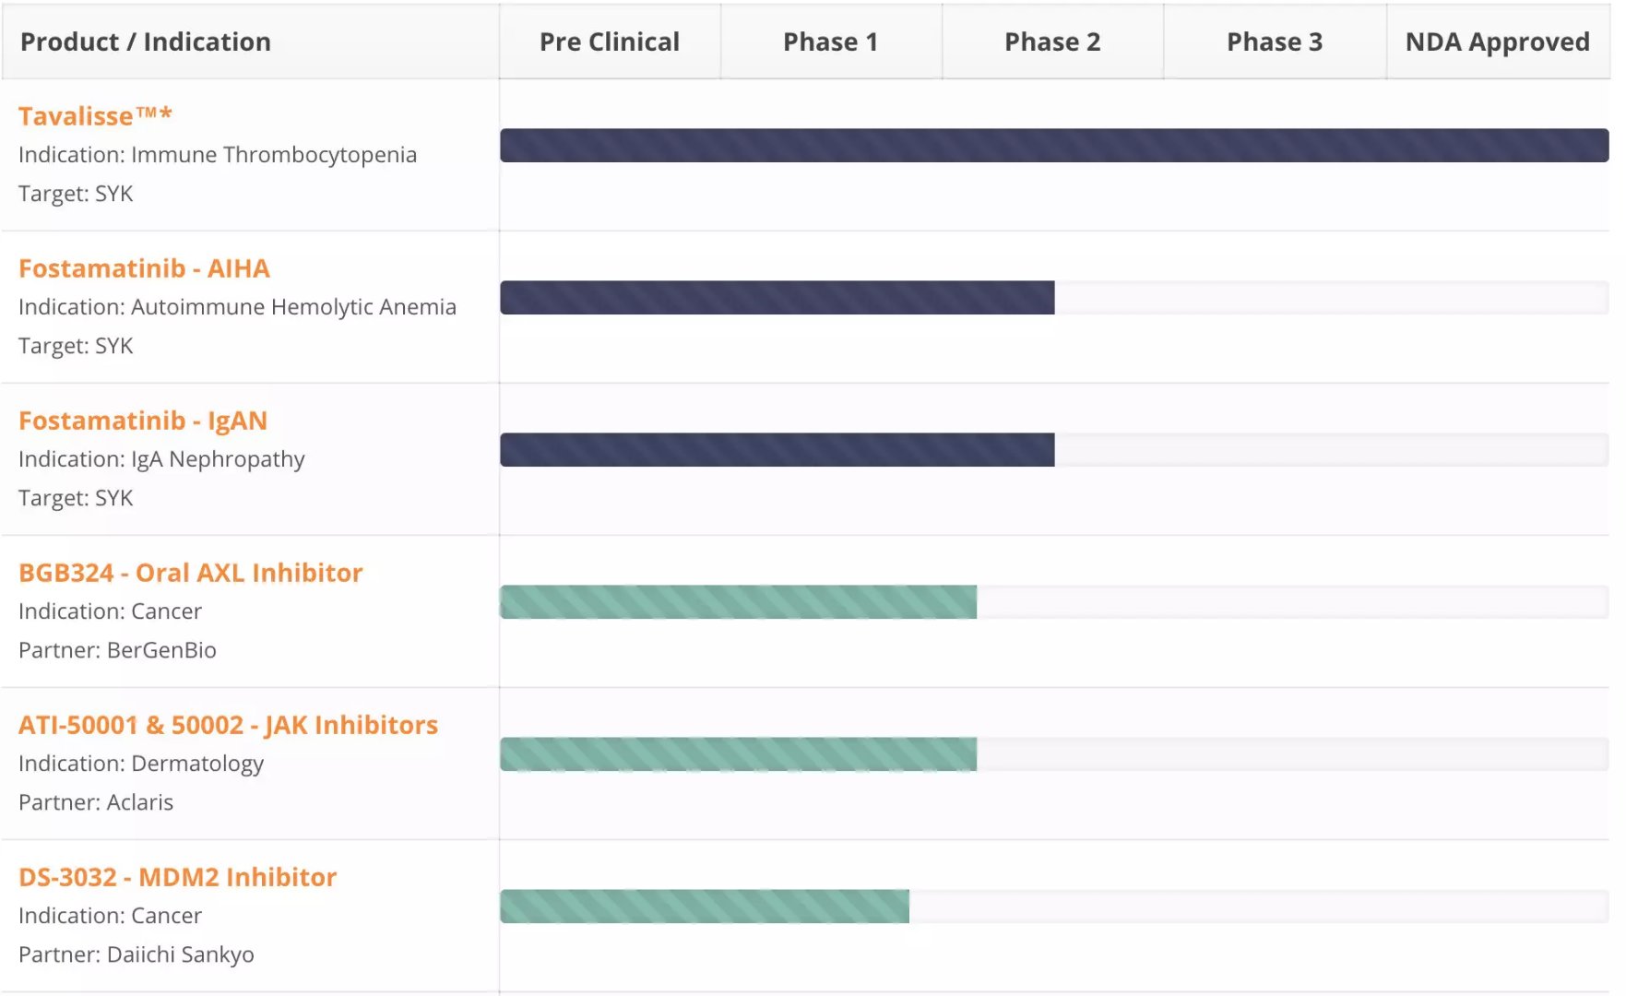Viewport: 1626px width, 996px height.
Task: Select the NDA Approved column header
Action: point(1498,41)
